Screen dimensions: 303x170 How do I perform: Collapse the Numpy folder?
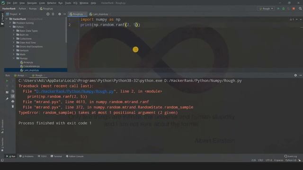14,58
